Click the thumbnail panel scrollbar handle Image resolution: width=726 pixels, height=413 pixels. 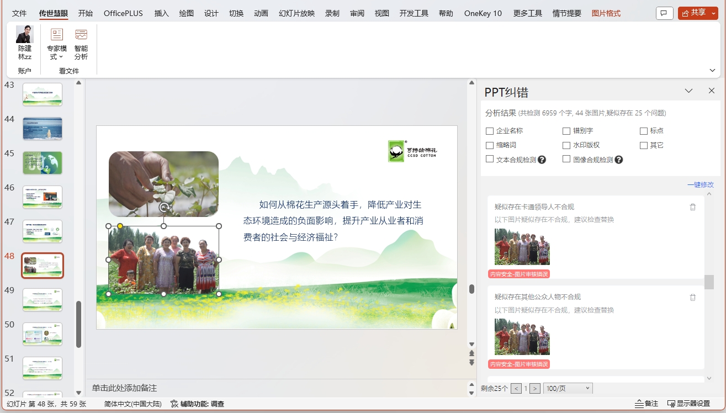coord(79,324)
